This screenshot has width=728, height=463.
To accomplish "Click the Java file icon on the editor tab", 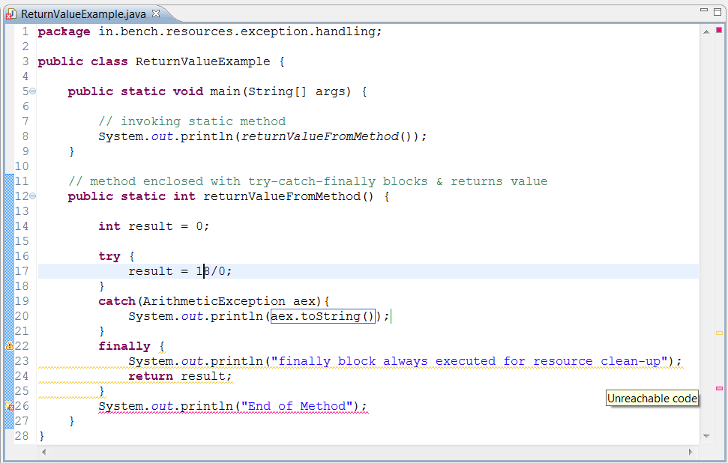I will (x=11, y=14).
